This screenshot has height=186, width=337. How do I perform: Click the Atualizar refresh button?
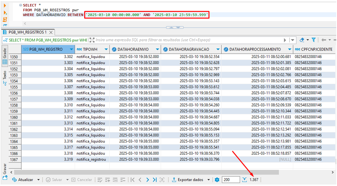click(x=23, y=180)
